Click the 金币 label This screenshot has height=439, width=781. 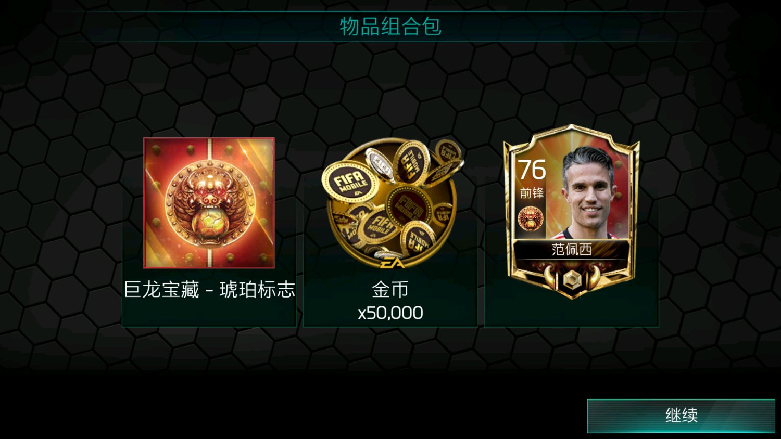pyautogui.click(x=391, y=290)
